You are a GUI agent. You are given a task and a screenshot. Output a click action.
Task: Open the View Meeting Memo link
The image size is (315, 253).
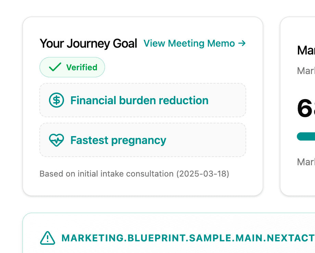tap(189, 44)
